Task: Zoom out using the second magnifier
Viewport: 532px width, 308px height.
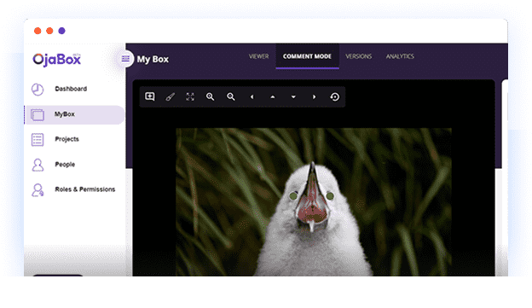Action: click(x=231, y=96)
